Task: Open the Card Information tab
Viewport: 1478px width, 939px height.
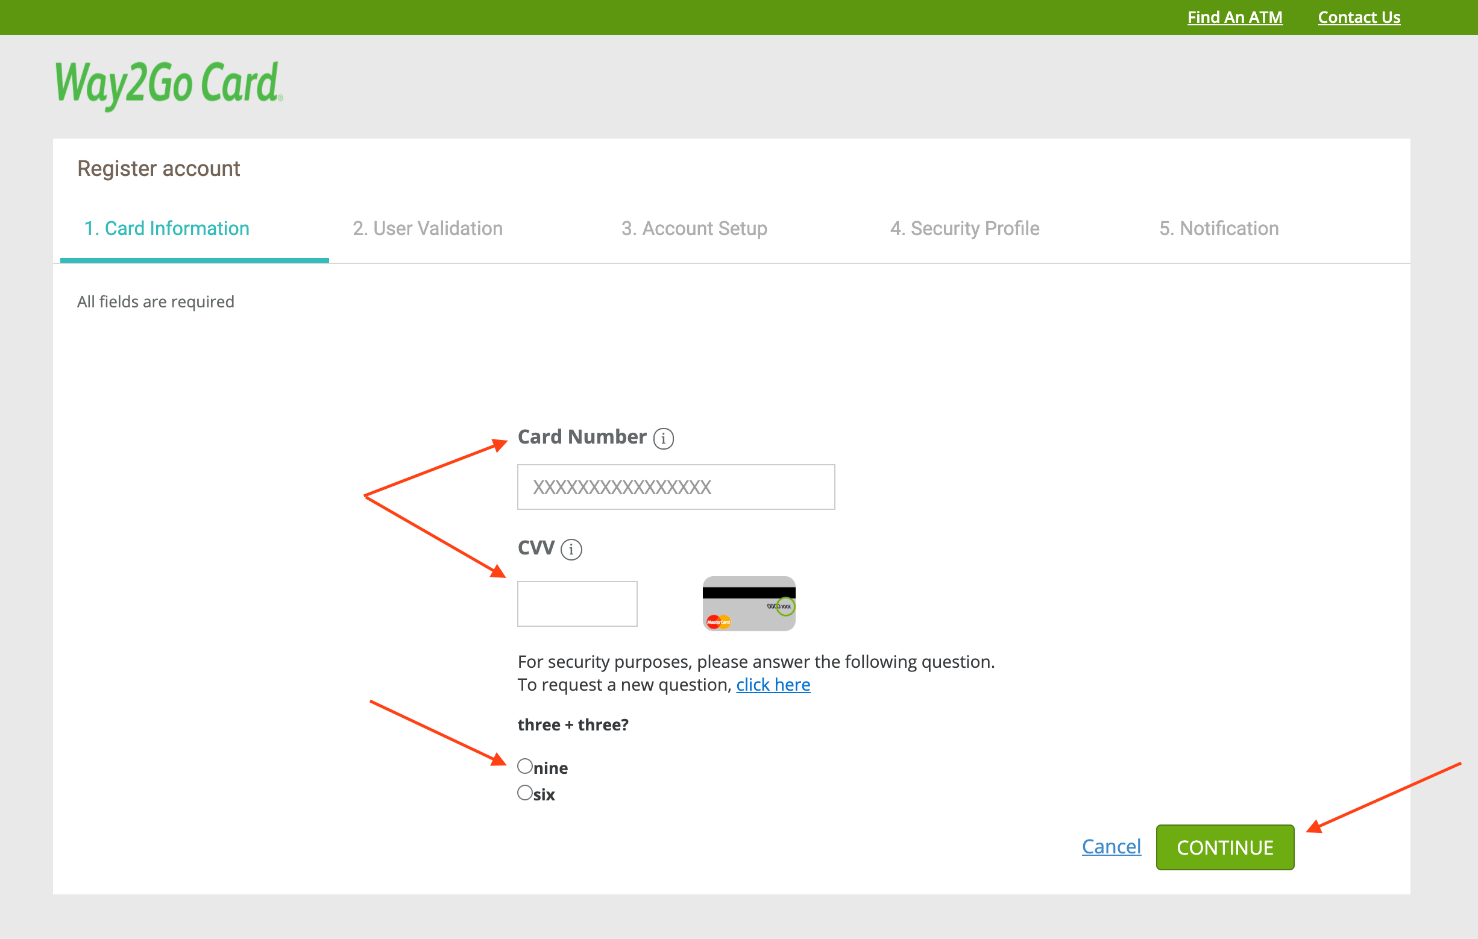Action: pyautogui.click(x=166, y=228)
